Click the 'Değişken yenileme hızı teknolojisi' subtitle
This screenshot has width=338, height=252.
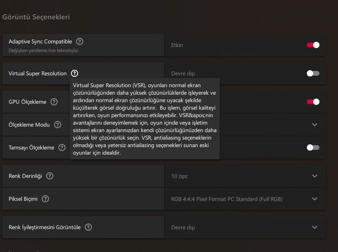(x=43, y=50)
